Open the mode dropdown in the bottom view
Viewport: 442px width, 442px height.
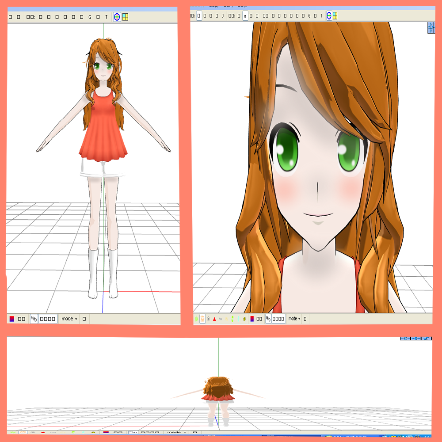(177, 432)
